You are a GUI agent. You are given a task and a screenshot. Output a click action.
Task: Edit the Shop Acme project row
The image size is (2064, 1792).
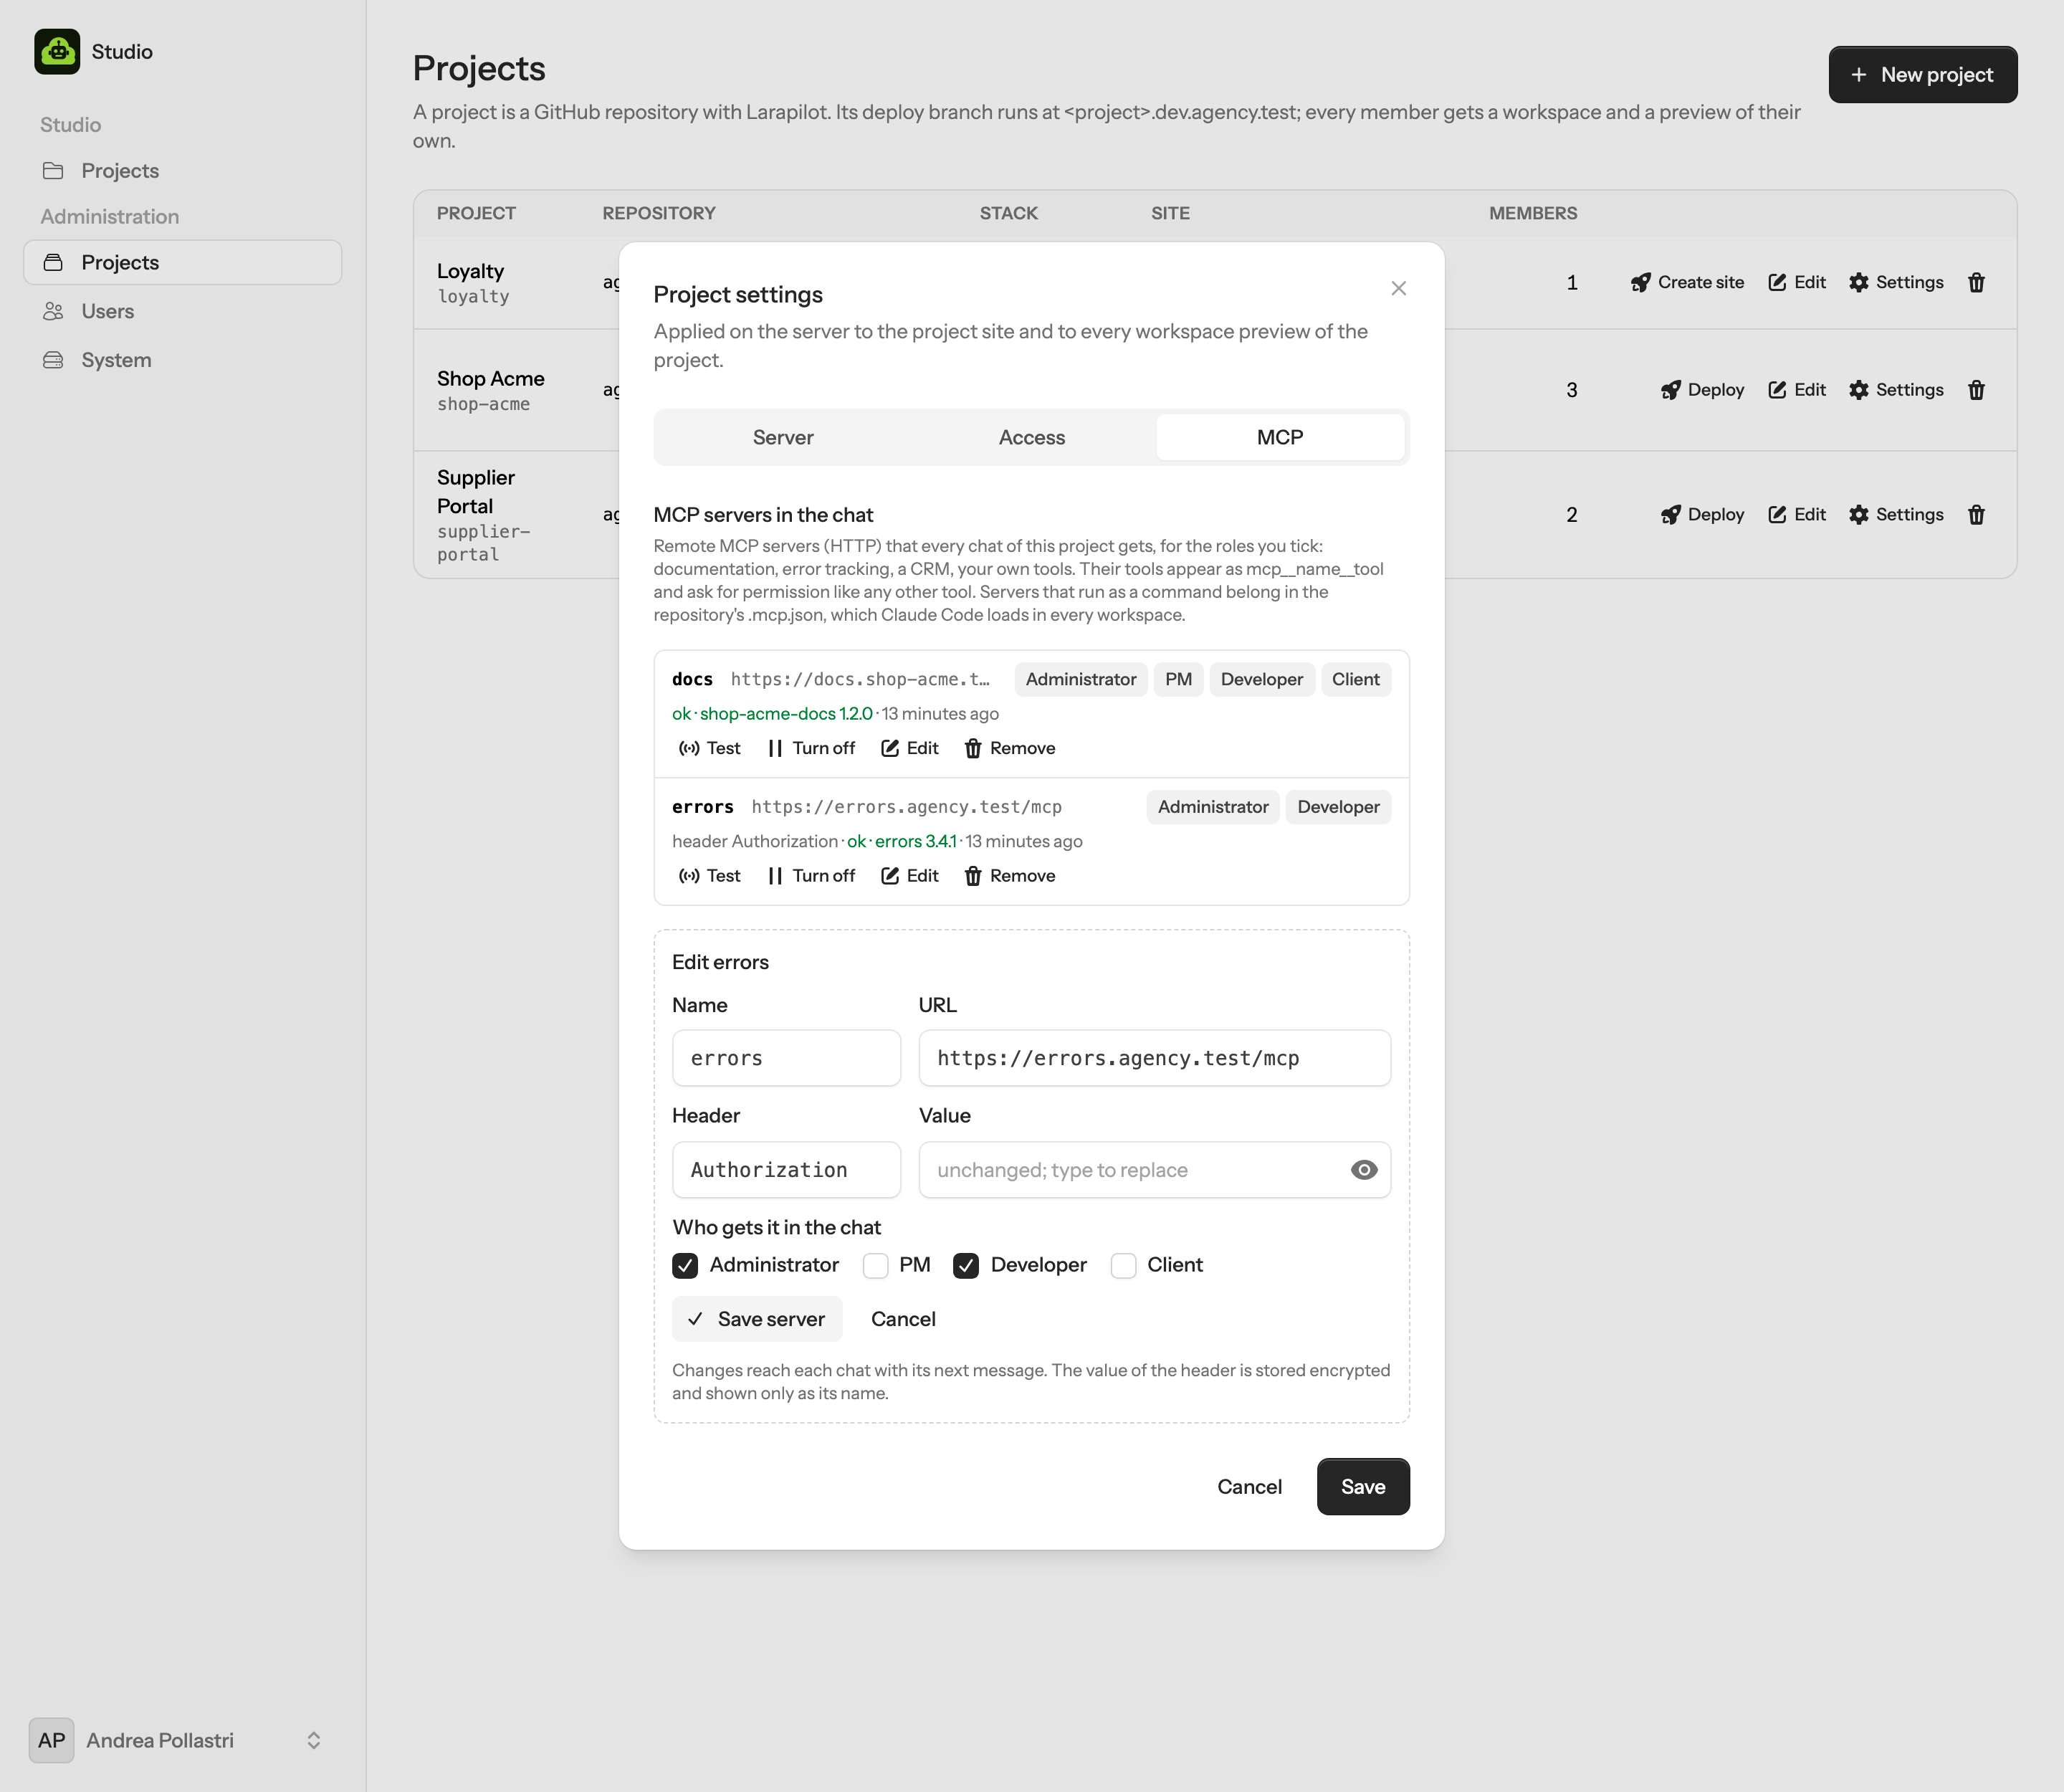point(1796,390)
